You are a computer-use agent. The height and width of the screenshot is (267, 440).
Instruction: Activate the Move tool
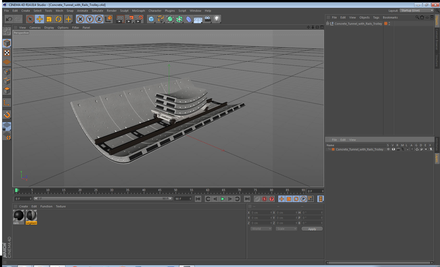pyautogui.click(x=40, y=19)
